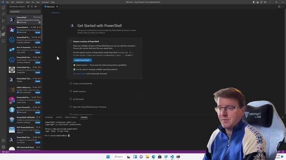286x160 pixels.
Task: Toggle primary sidebar layout icon in title bar
Action: [254, 2]
